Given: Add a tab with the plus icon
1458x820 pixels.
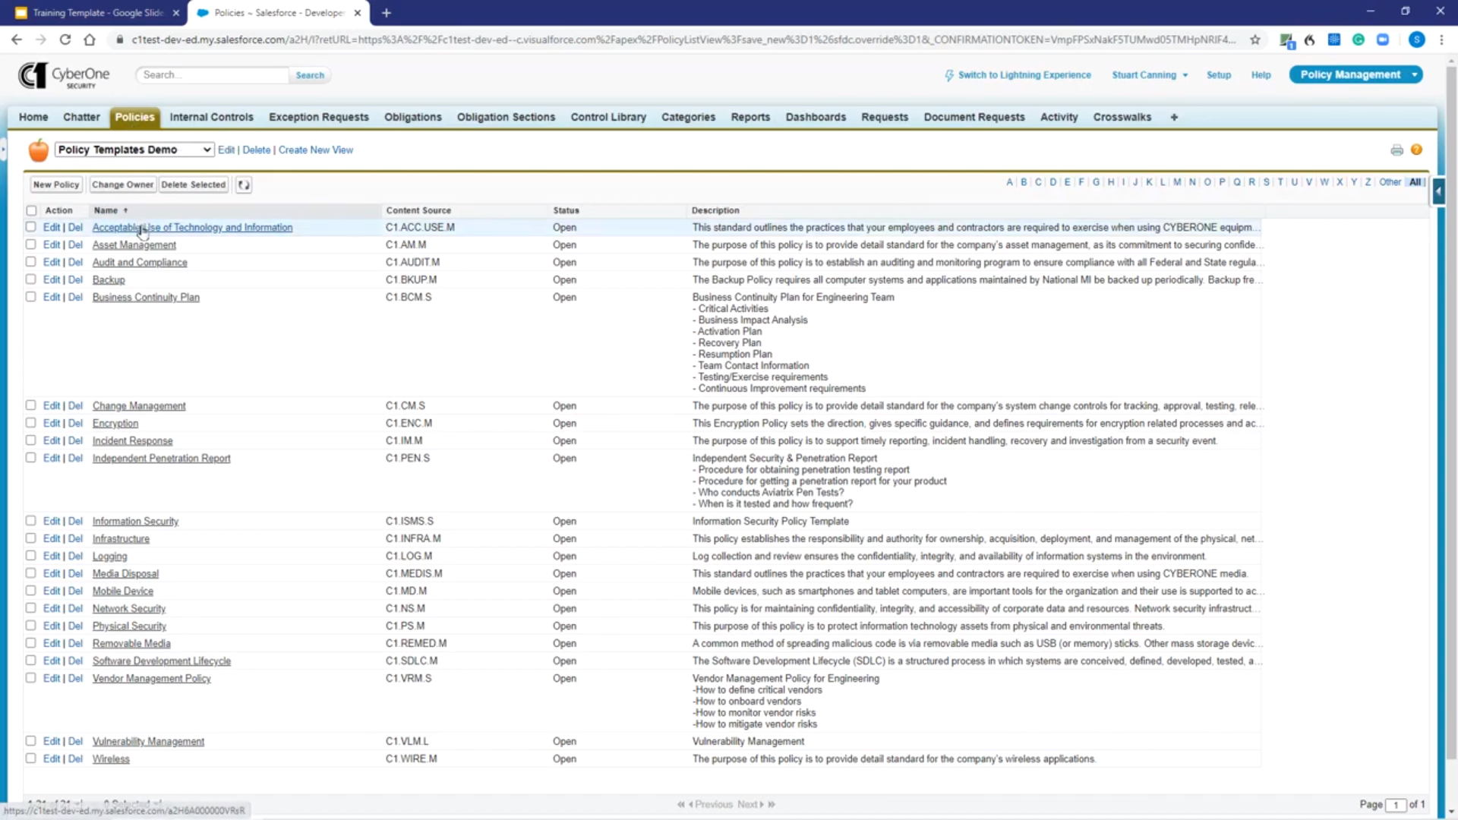Looking at the screenshot, I should 1174,117.
